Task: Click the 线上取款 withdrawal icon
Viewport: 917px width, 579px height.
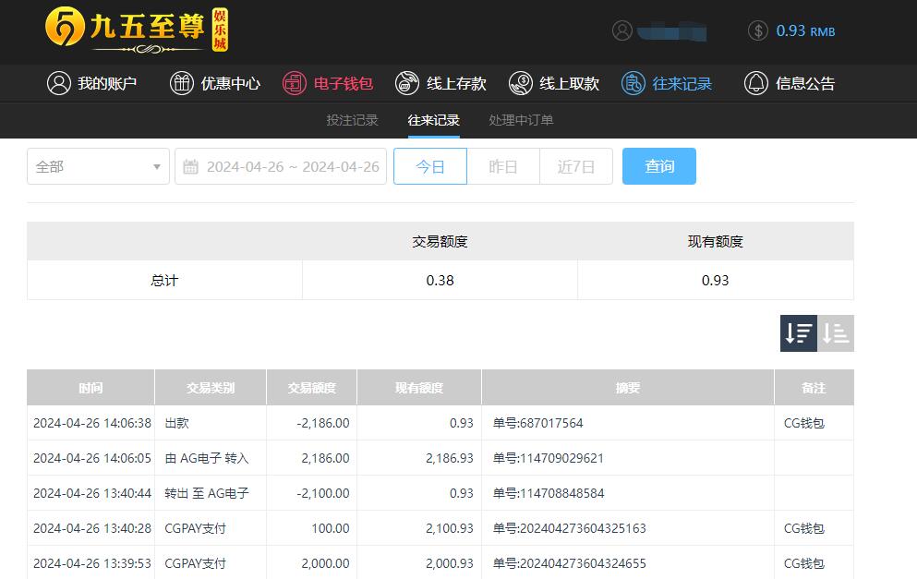Action: [521, 83]
